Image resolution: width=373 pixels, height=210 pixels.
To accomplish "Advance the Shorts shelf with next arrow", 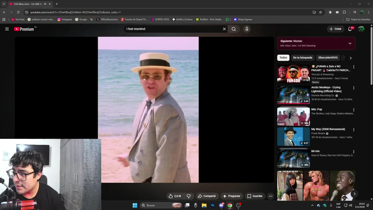I will (x=354, y=194).
